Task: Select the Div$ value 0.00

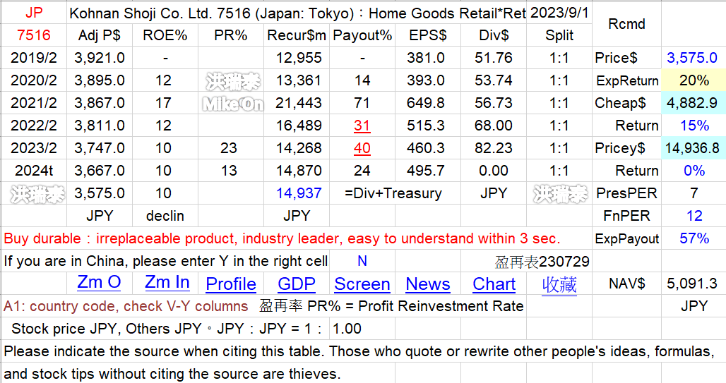Action: click(494, 171)
